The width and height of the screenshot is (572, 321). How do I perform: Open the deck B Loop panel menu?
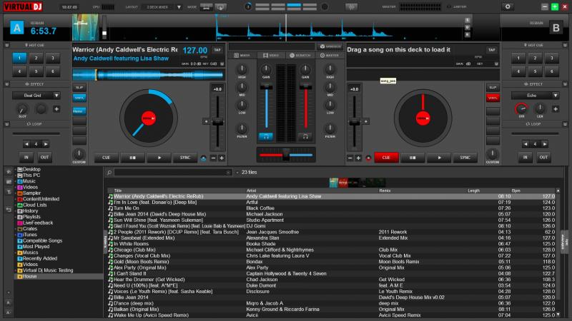pyautogui.click(x=565, y=124)
